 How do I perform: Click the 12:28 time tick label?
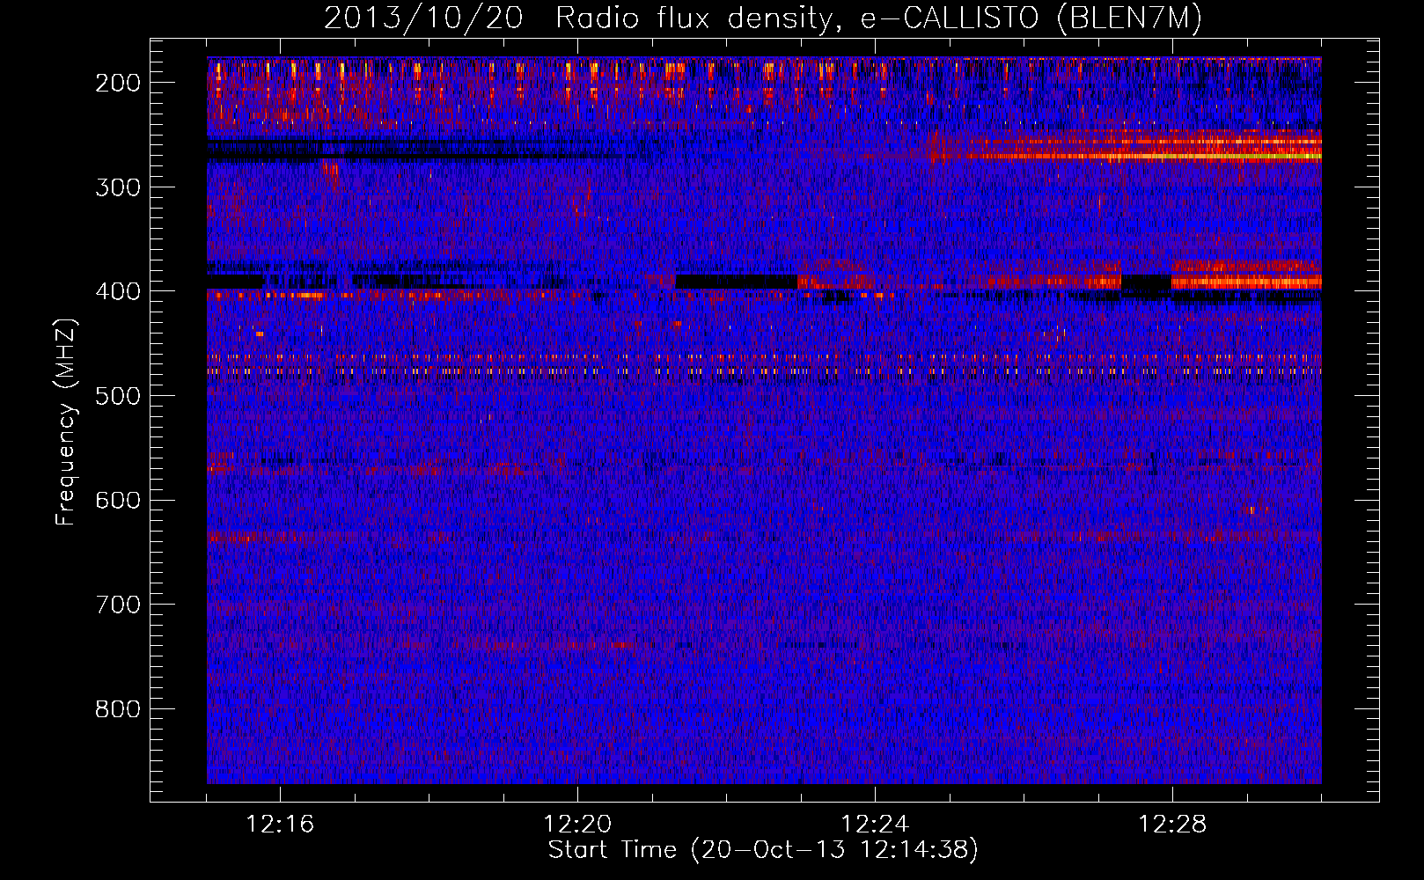click(x=1172, y=825)
